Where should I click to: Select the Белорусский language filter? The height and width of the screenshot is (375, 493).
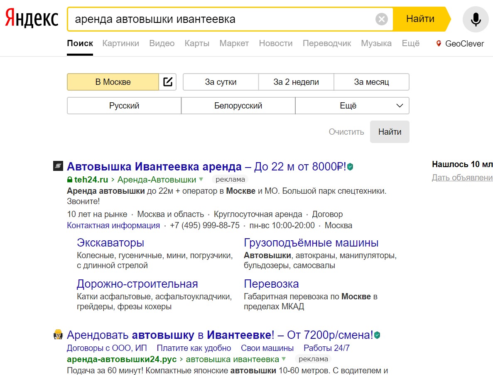238,106
